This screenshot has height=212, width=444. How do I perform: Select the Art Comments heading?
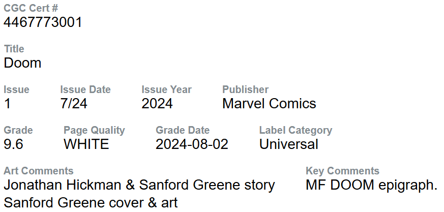click(38, 171)
